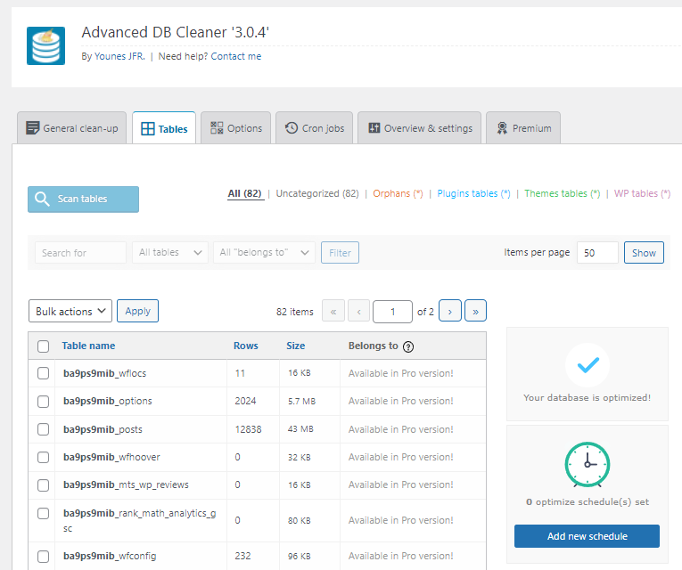The width and height of the screenshot is (682, 570).
Task: Click the 5.7 MB size value
Action: tap(301, 401)
